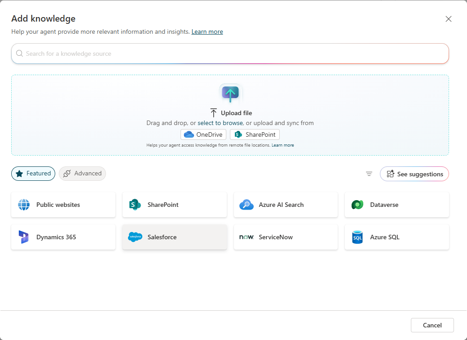Open Learn more about remote file locations
The image size is (467, 340).
pyautogui.click(x=282, y=145)
